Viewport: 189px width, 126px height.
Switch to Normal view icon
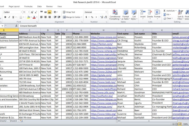point(173,124)
